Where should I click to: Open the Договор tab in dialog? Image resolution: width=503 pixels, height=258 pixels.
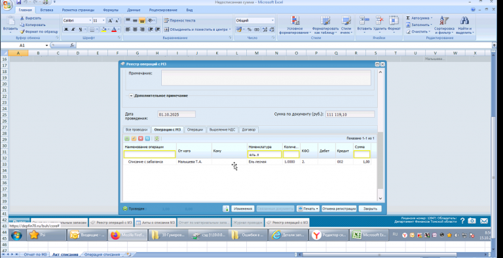[249, 129]
